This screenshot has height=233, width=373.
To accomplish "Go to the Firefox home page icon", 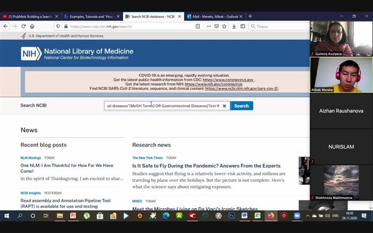I will click(x=32, y=26).
